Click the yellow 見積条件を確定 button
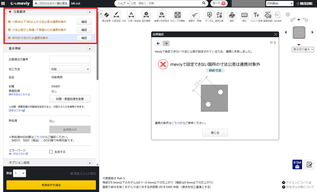 (x=51, y=185)
